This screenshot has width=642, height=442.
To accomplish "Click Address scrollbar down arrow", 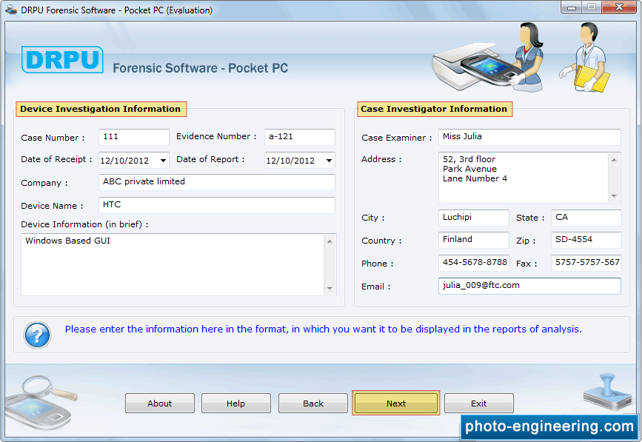I will (614, 195).
